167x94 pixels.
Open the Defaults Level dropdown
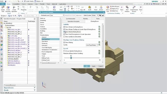tap(57, 15)
